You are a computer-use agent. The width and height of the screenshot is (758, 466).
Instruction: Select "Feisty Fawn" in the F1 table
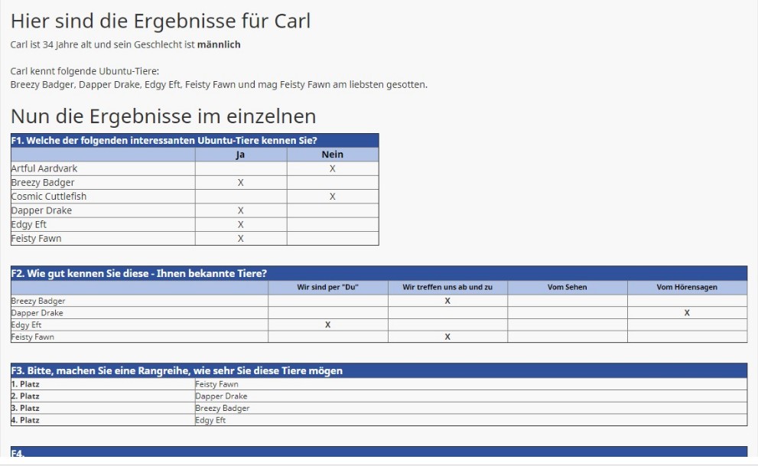click(x=36, y=239)
